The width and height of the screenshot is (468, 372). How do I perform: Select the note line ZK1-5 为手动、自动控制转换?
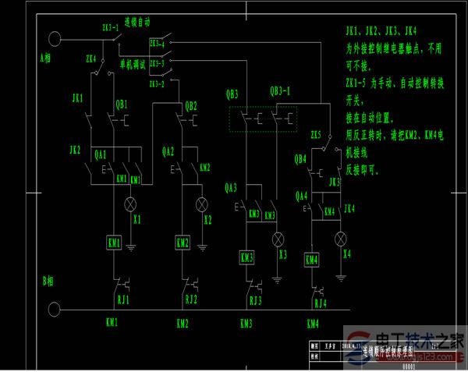click(x=395, y=83)
